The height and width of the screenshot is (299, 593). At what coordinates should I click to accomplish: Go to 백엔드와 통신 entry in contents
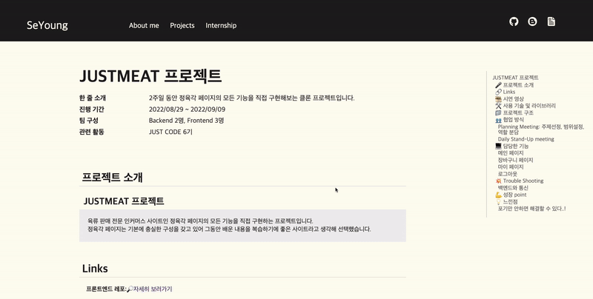click(513, 188)
